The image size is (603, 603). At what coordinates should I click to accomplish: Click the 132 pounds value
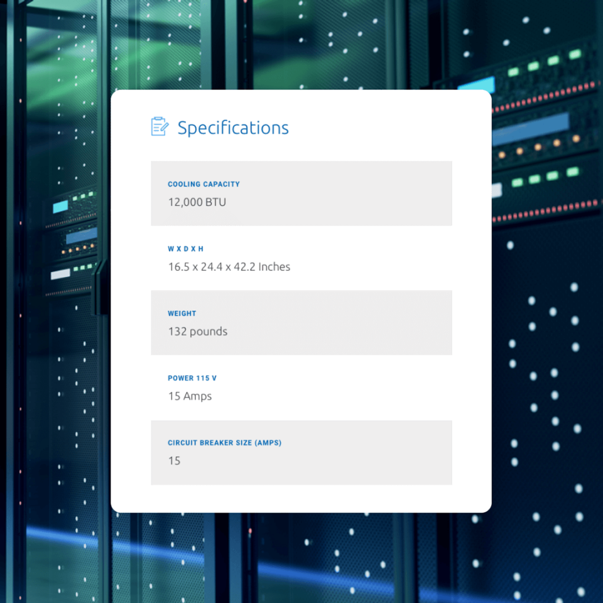[x=198, y=332]
